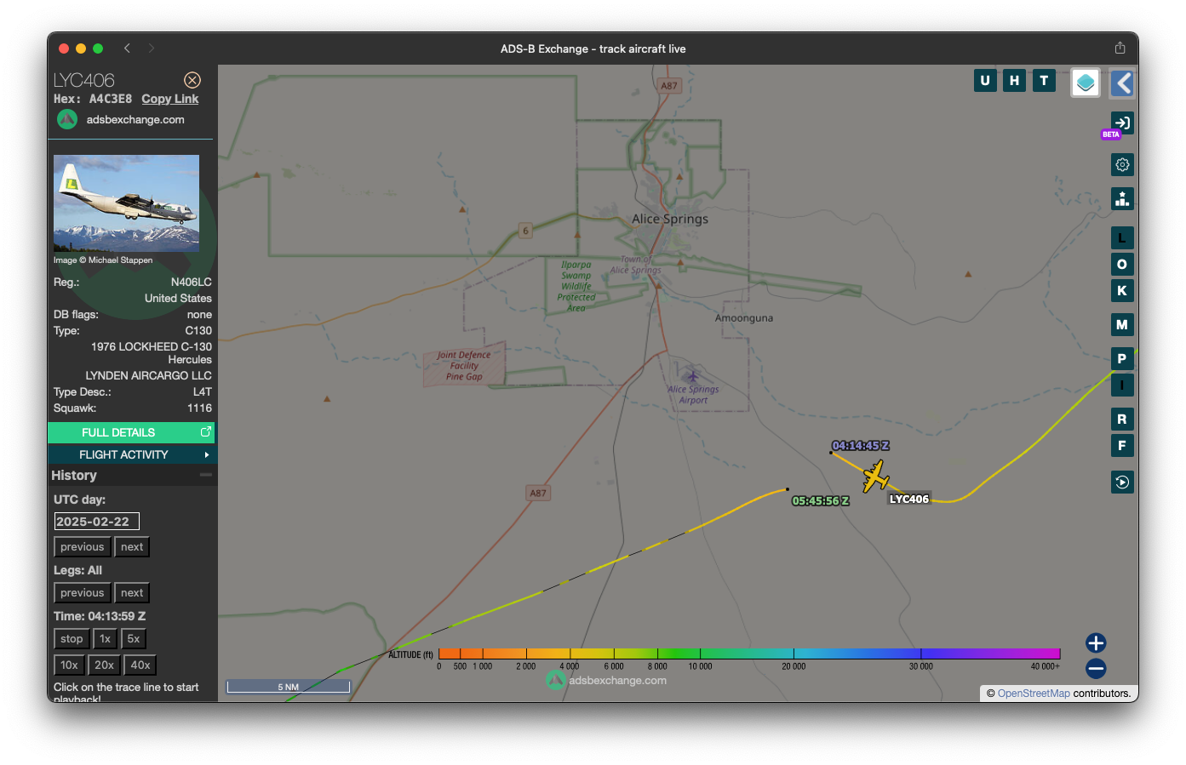Stop the playback
The image size is (1186, 765).
click(72, 639)
